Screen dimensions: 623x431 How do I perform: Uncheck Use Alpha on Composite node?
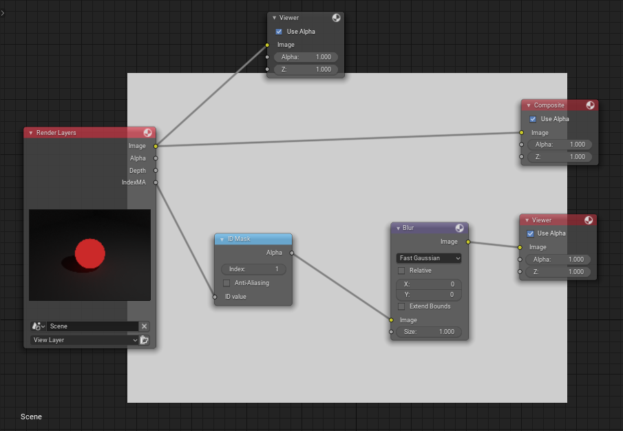tap(533, 119)
